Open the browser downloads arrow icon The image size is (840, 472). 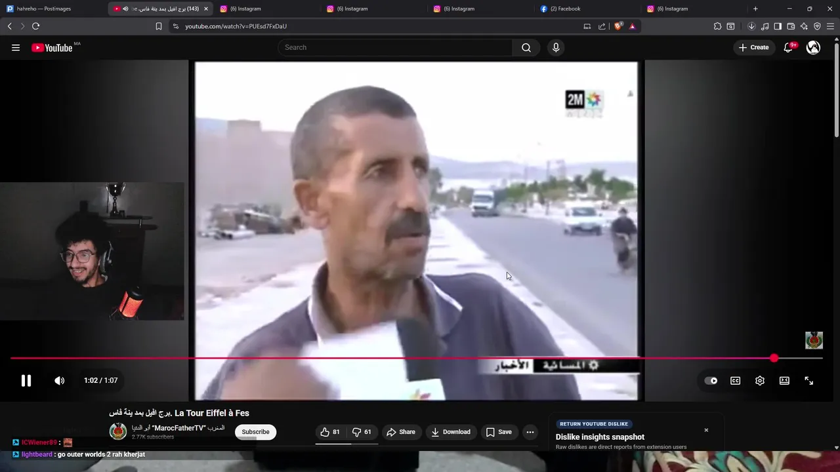[751, 26]
